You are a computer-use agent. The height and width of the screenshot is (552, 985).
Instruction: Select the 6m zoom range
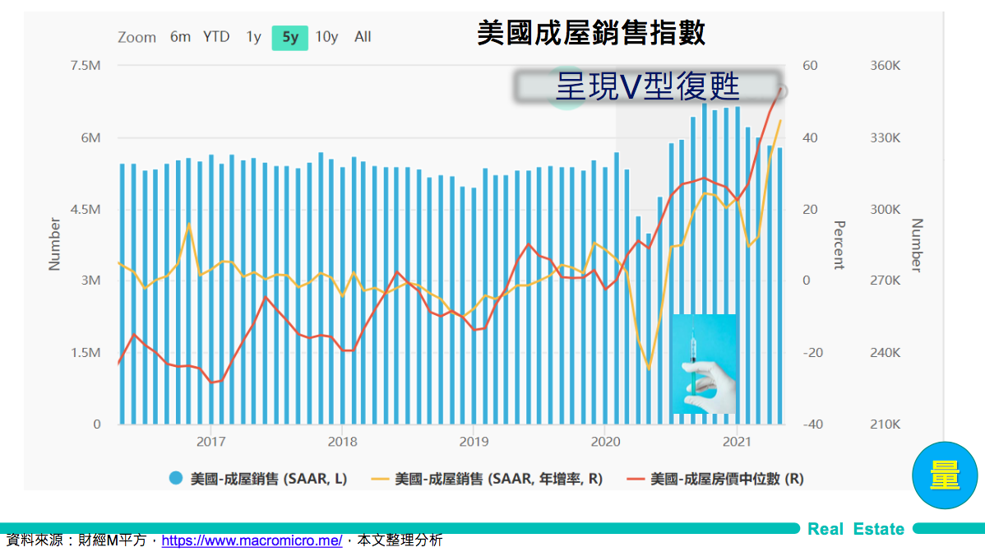pyautogui.click(x=180, y=37)
